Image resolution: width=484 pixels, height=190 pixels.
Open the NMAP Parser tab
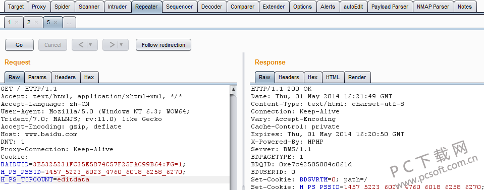pyautogui.click(x=433, y=7)
